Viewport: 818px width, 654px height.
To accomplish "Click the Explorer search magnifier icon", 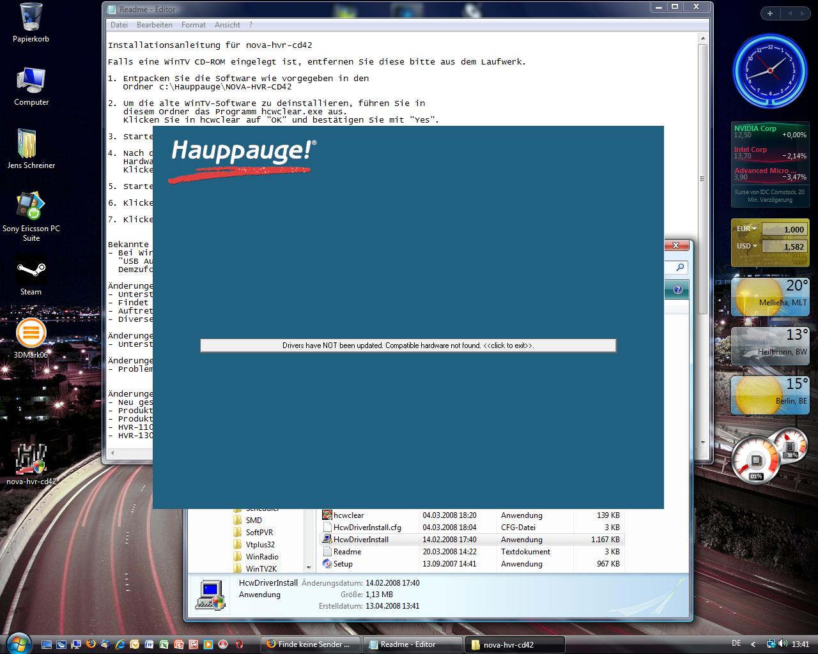I will (680, 268).
